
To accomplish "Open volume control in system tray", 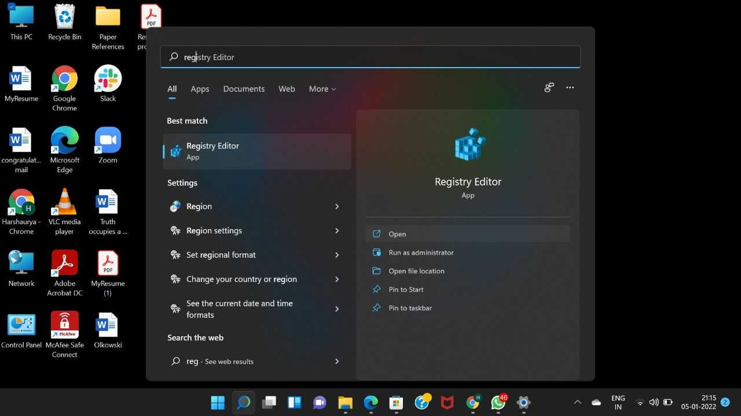I will tap(654, 402).
